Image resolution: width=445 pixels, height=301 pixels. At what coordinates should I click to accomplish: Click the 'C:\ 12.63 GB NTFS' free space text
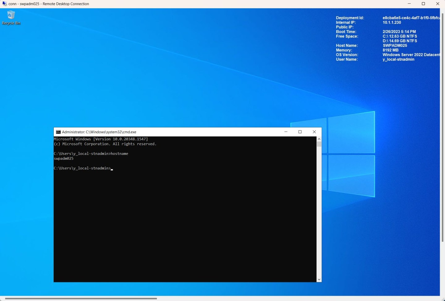click(x=400, y=36)
